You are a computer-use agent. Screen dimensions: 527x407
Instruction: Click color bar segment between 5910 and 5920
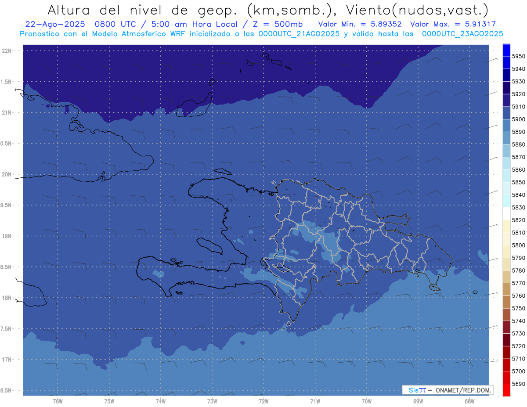[x=506, y=101]
